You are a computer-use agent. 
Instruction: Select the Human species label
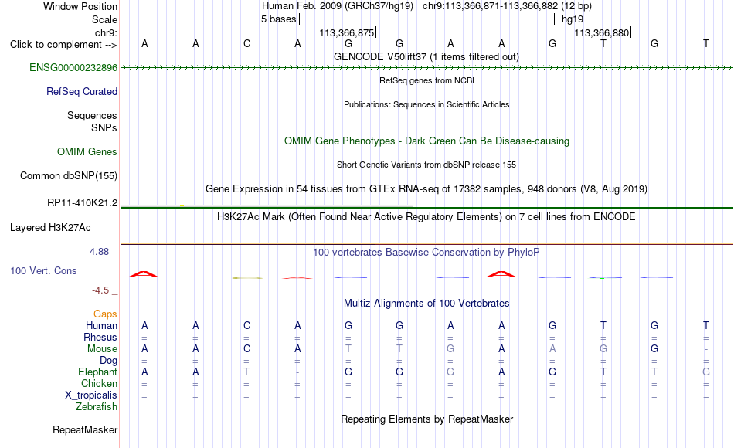coord(101,325)
